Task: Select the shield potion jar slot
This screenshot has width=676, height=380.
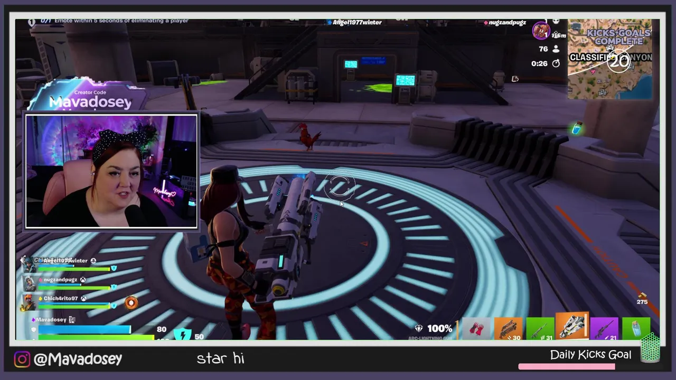Action: (636, 328)
